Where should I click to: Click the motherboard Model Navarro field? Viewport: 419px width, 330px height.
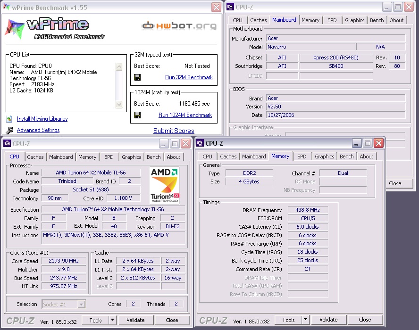310,47
